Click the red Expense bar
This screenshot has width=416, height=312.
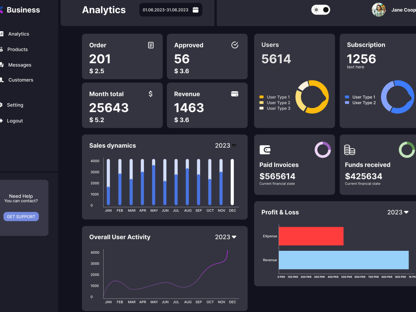[311, 236]
